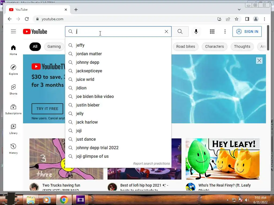The height and width of the screenshot is (205, 274).
Task: Click TRY IT FREE button
Action: [47, 109]
